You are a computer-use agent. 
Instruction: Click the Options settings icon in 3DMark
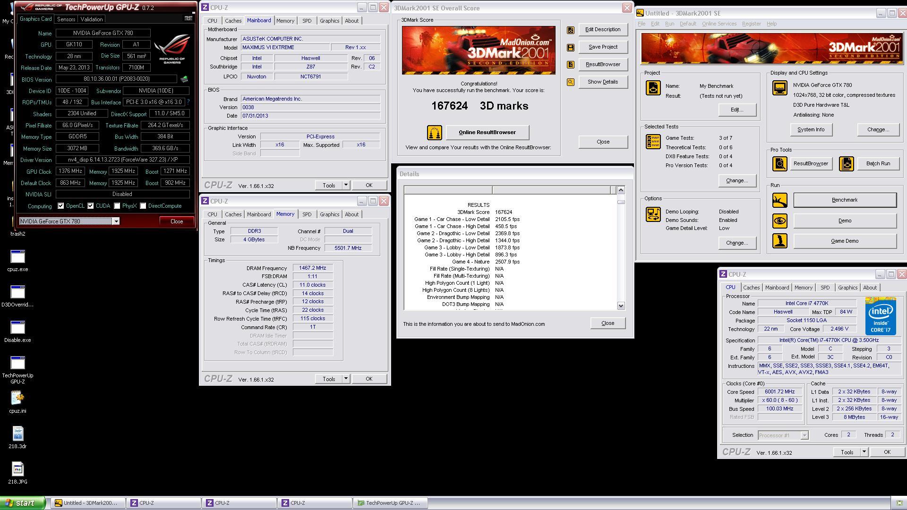click(653, 214)
